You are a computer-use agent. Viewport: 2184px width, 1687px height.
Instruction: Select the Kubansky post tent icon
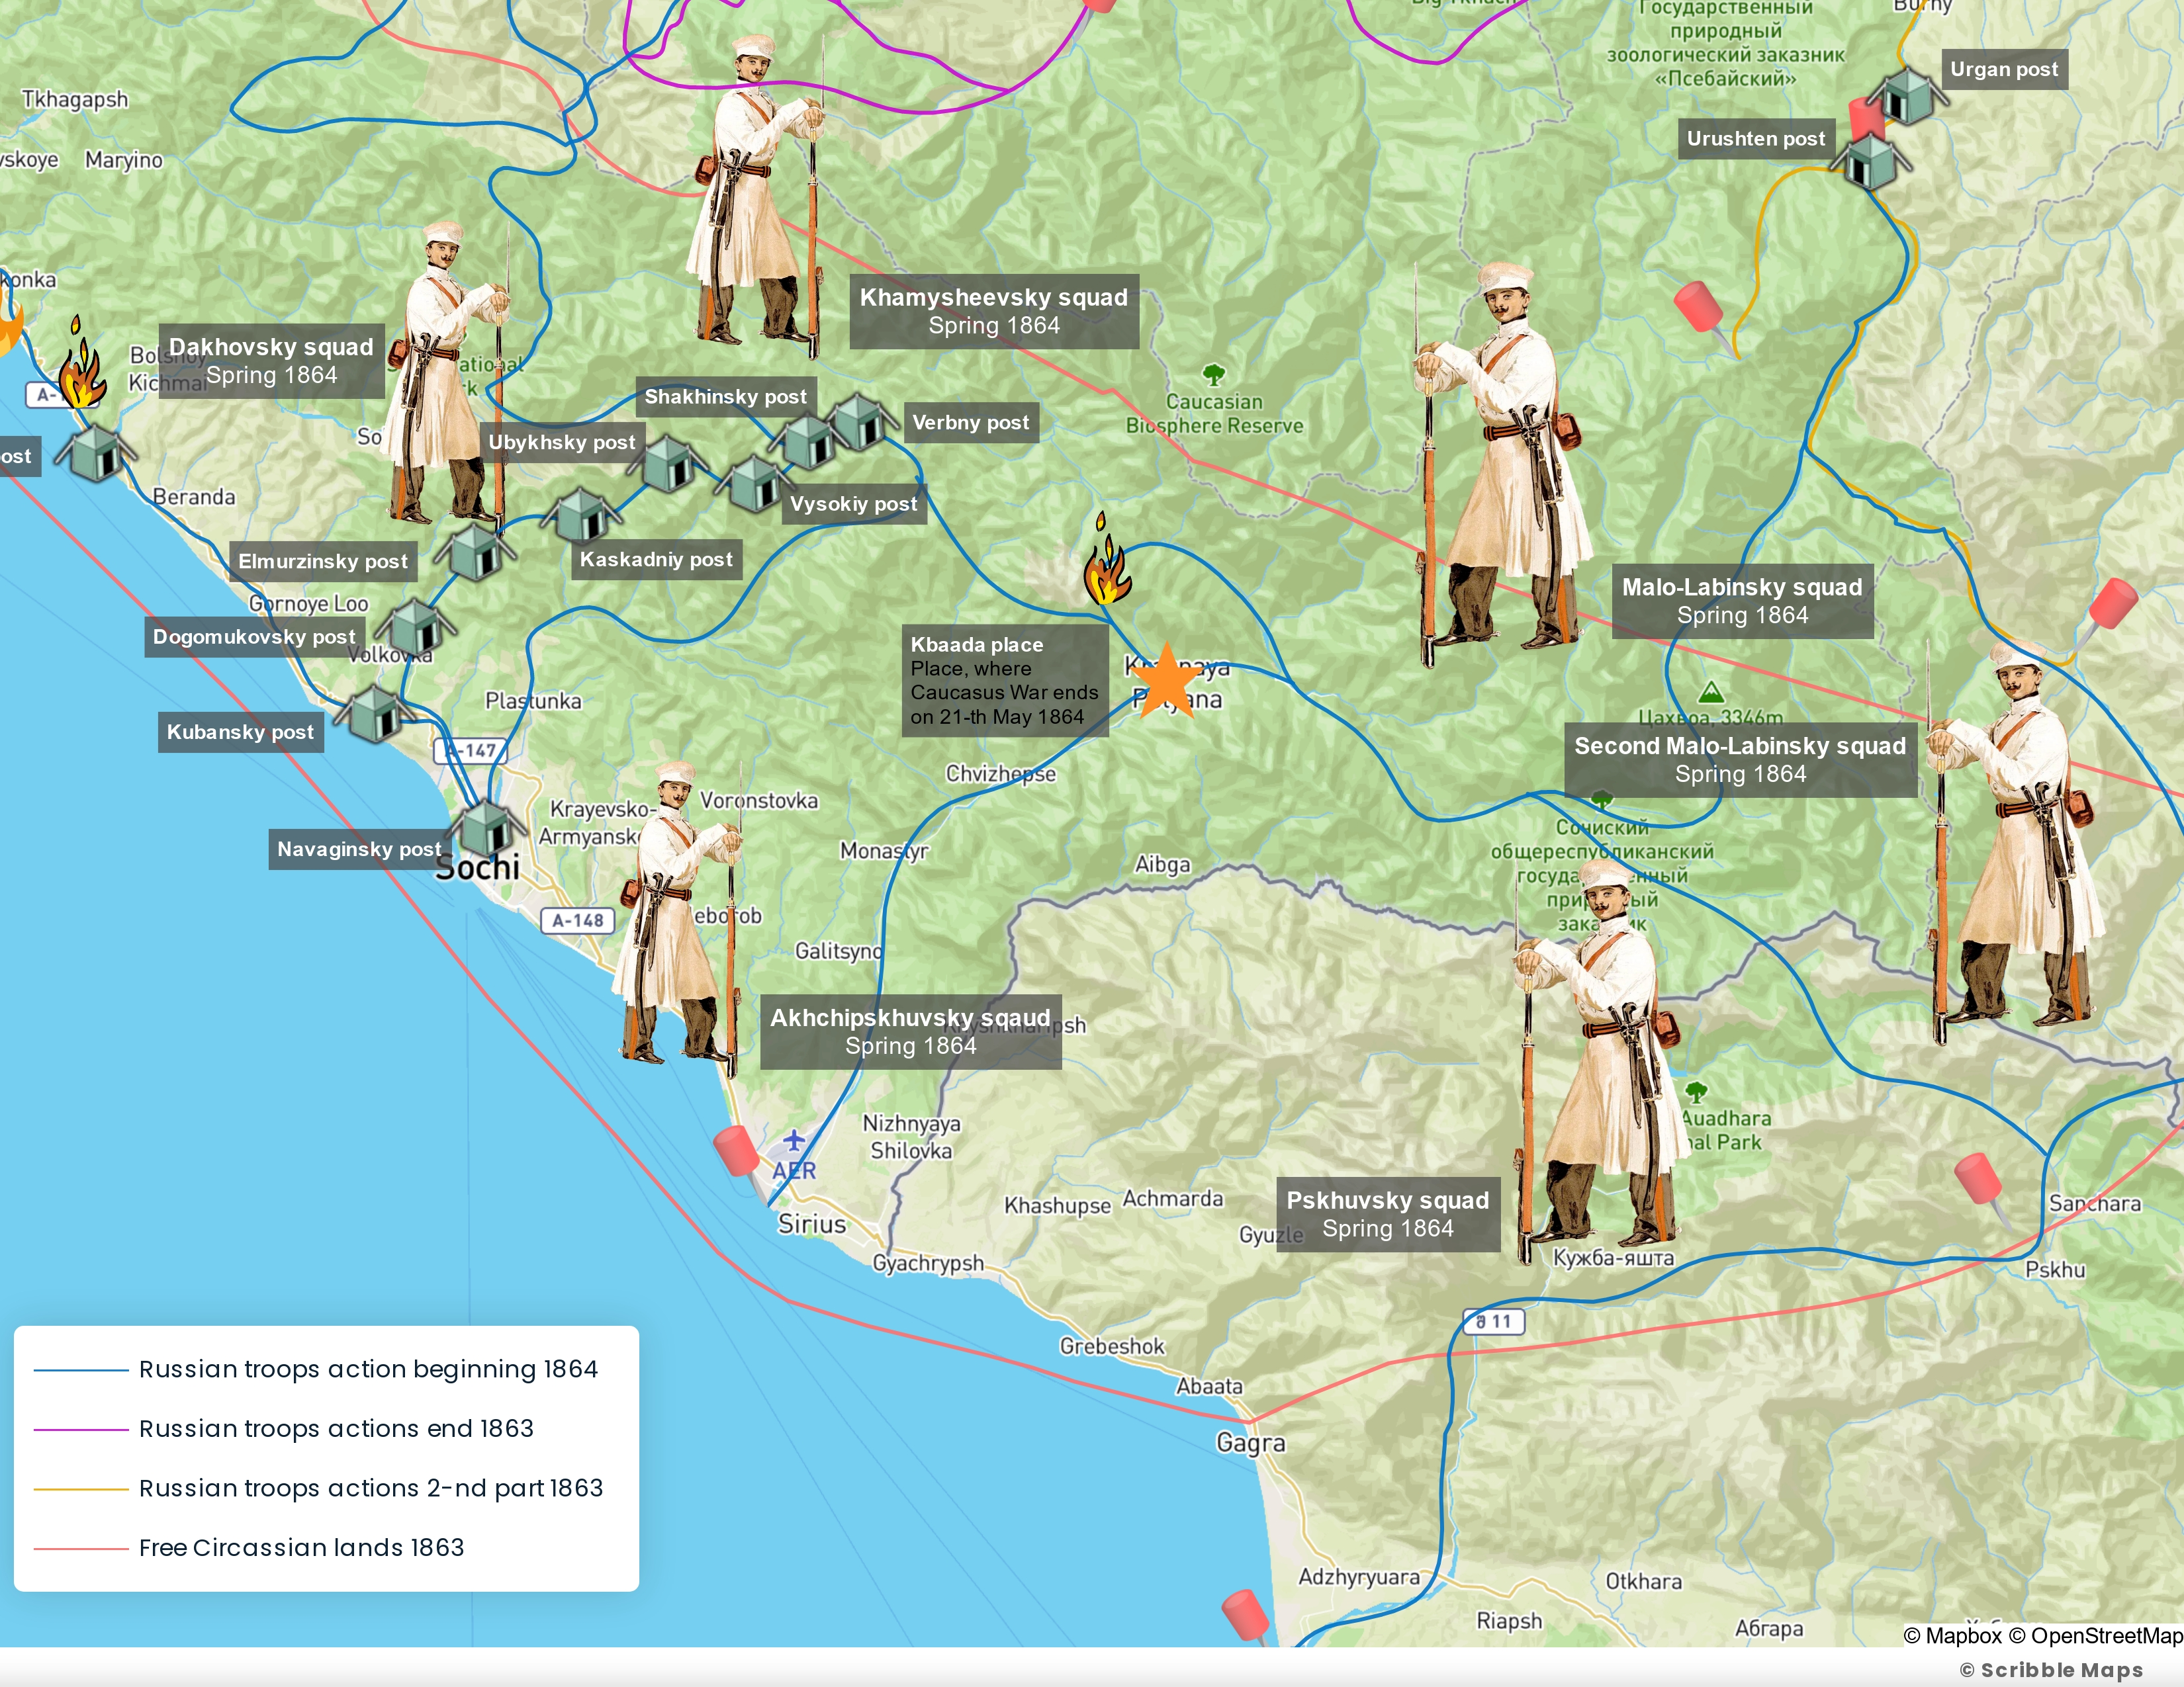tap(374, 713)
